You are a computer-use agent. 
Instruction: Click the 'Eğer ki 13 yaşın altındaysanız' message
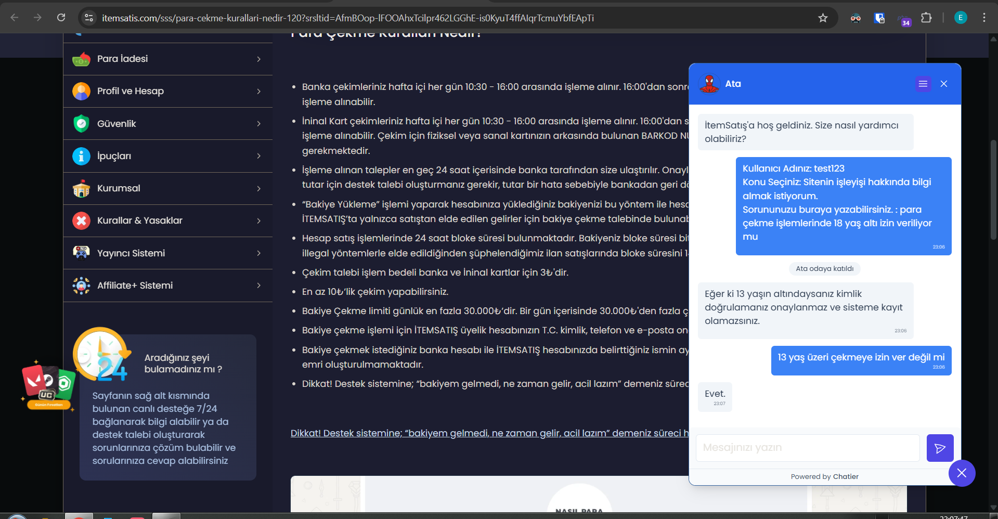[806, 310]
